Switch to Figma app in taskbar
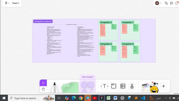Screen dimensions: 179x101 [x=102, y=98]
